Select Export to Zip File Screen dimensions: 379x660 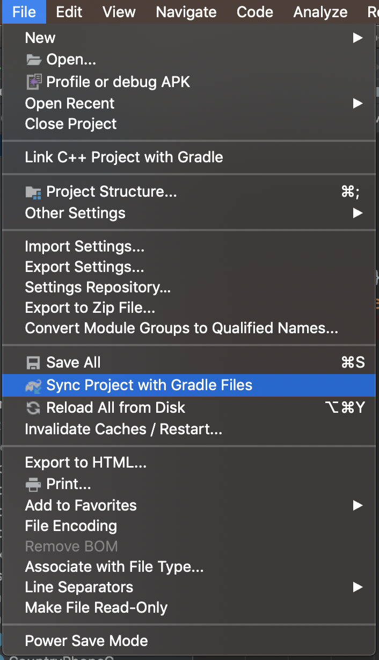[90, 307]
